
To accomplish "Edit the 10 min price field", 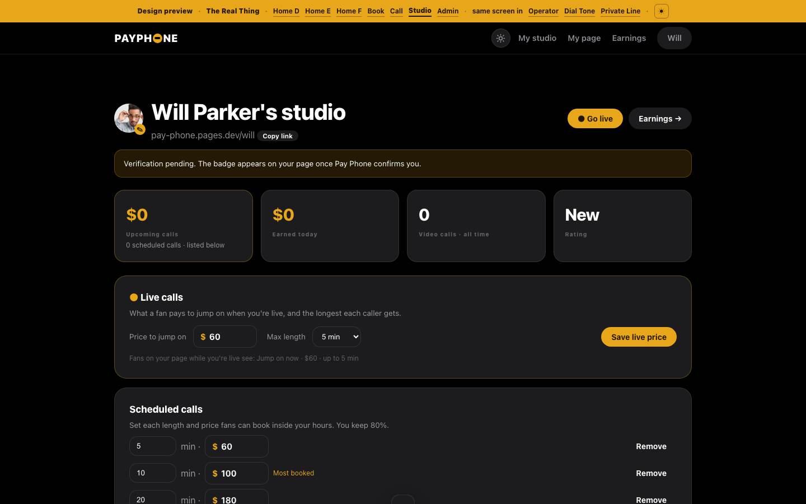I will click(x=237, y=473).
